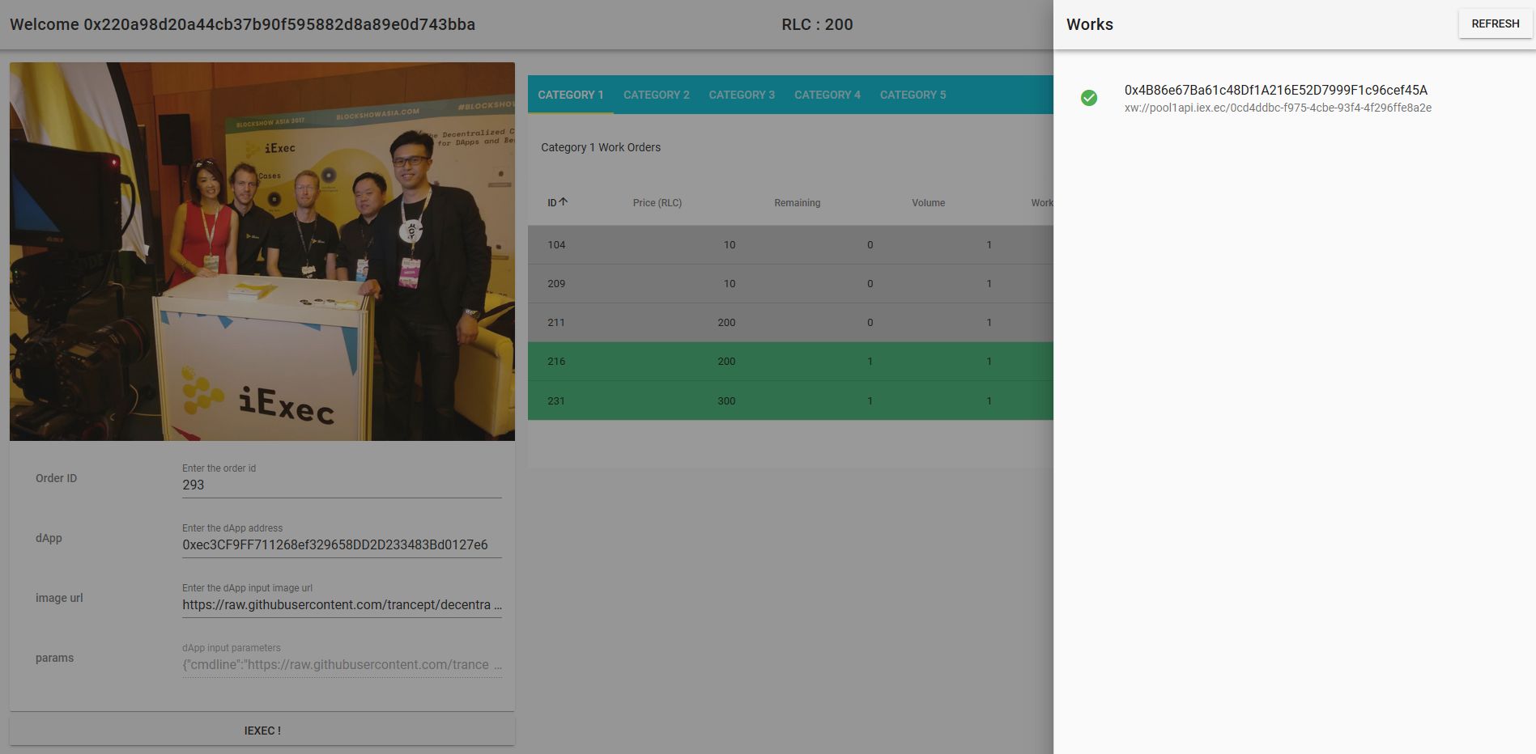
Task: Click the image url input field
Action: point(342,604)
